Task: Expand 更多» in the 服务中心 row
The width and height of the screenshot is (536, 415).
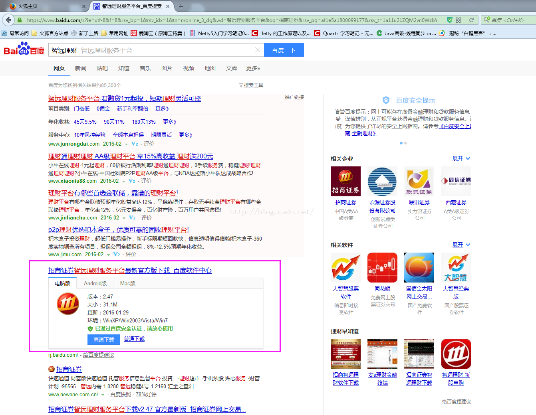Action: click(186, 135)
